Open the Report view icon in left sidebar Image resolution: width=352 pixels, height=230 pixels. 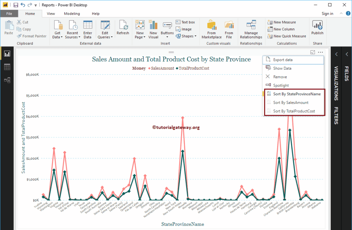click(x=7, y=54)
